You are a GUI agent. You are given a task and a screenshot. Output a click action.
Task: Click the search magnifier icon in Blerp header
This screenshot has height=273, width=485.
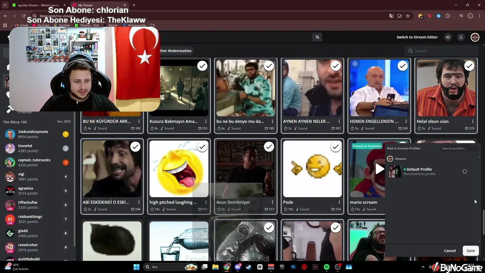coord(318,37)
